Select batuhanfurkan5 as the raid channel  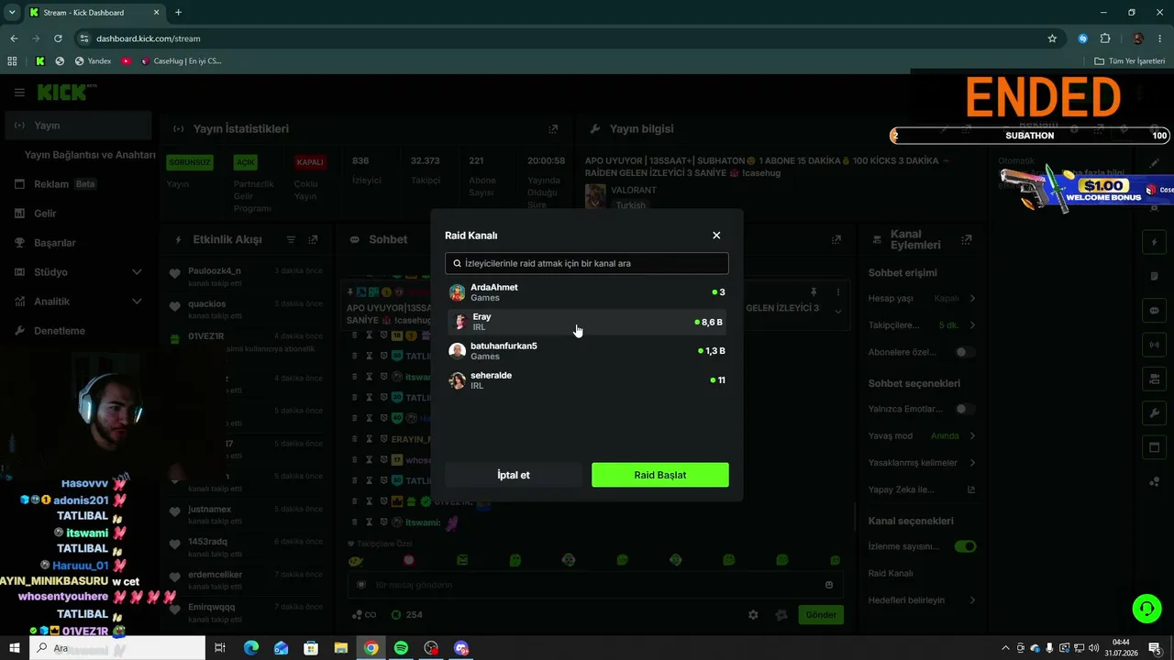[587, 351]
